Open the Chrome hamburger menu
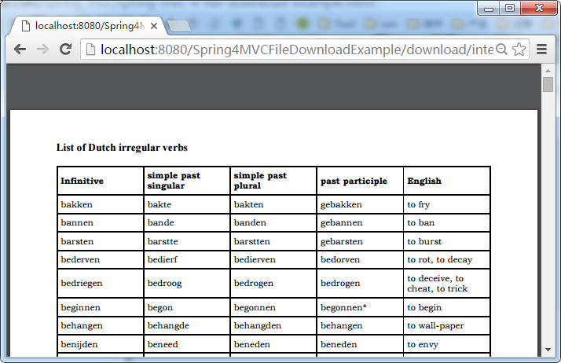561x363 pixels. (541, 49)
